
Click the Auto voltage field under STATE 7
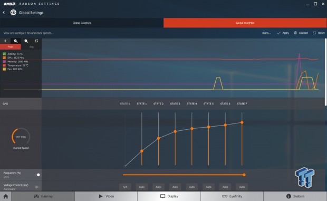242,187
